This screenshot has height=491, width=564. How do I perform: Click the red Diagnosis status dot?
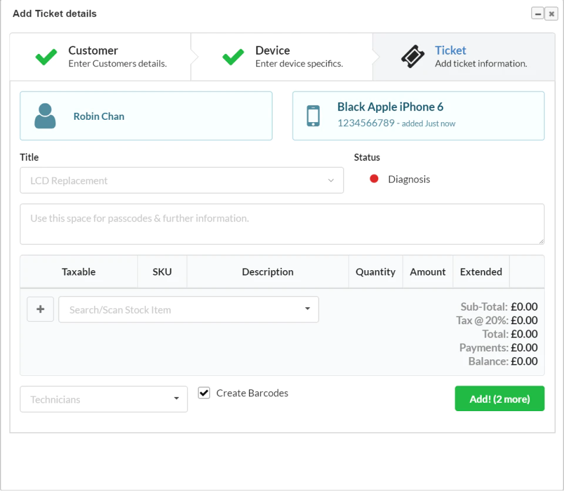tap(374, 179)
